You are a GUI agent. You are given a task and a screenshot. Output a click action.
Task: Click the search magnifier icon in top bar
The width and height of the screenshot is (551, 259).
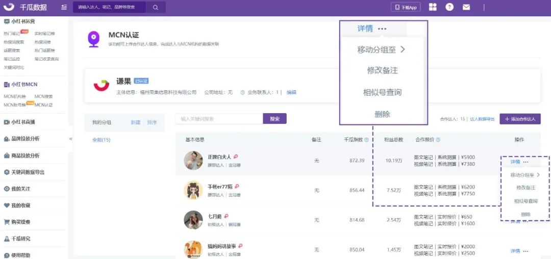click(156, 7)
